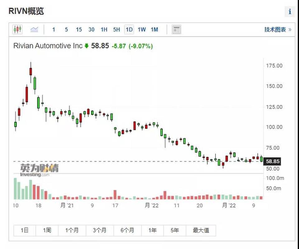299x249 pixels.
Task: Click the date label 18 on time axis
Action: tap(38, 205)
